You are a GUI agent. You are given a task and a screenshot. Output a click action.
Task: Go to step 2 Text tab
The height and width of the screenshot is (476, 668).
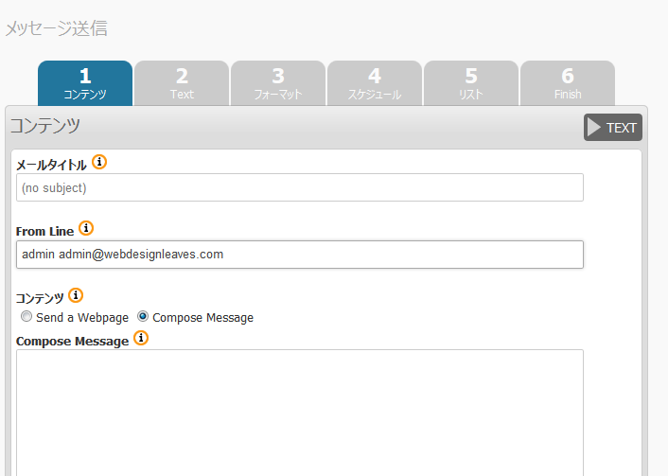(182, 83)
